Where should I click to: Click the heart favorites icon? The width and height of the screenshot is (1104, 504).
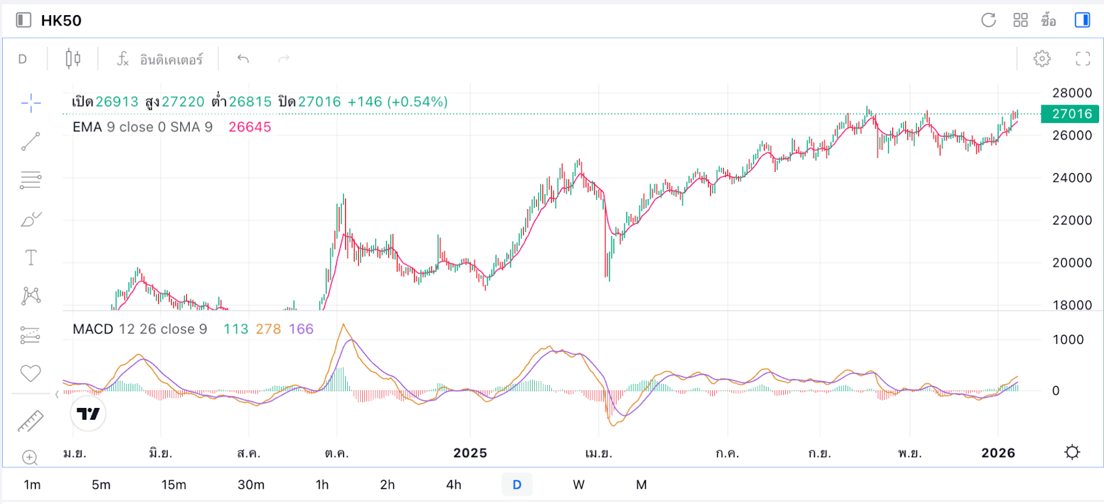[30, 374]
